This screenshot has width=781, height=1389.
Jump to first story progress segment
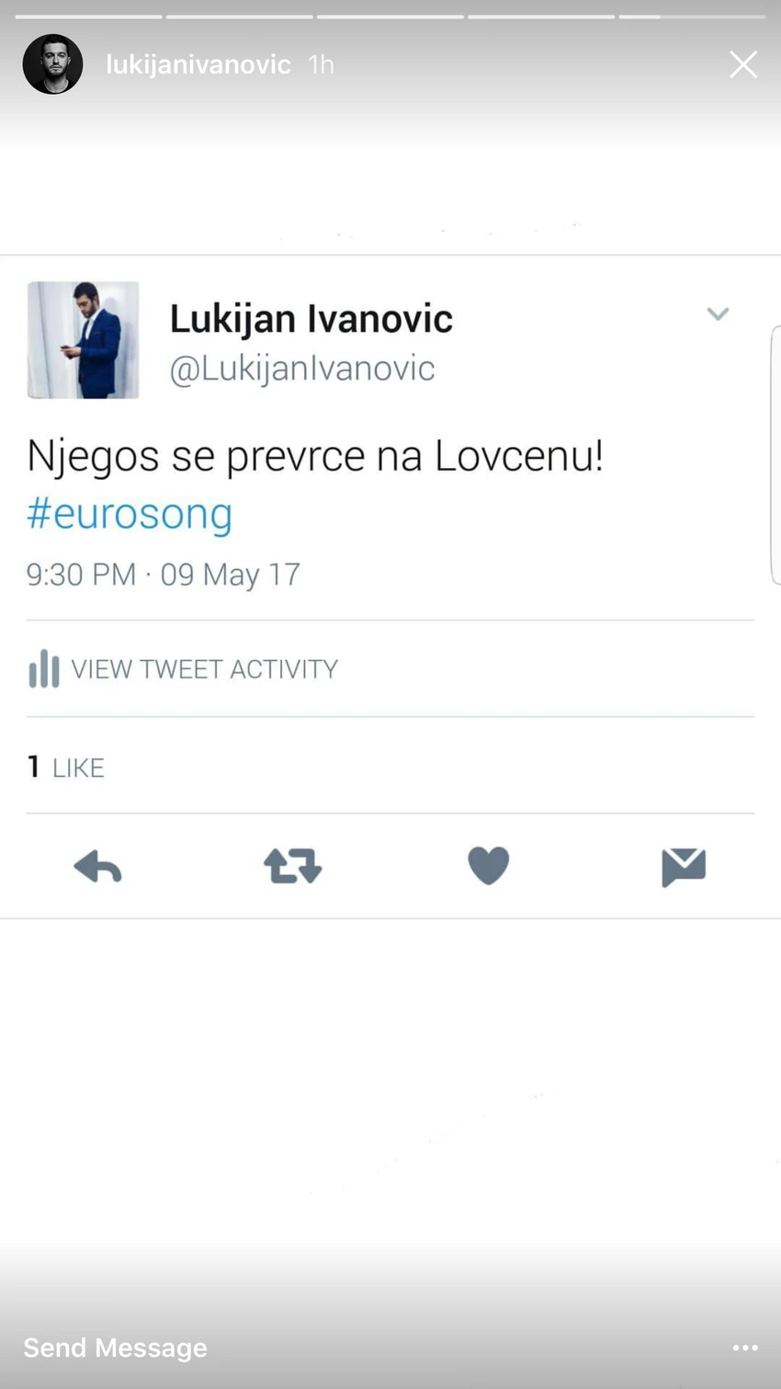pos(88,17)
